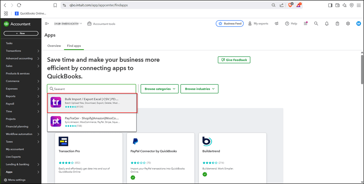Screen dimensions: 364x184
Task: Open the clipboard tasks icon in header
Action: (337, 23)
